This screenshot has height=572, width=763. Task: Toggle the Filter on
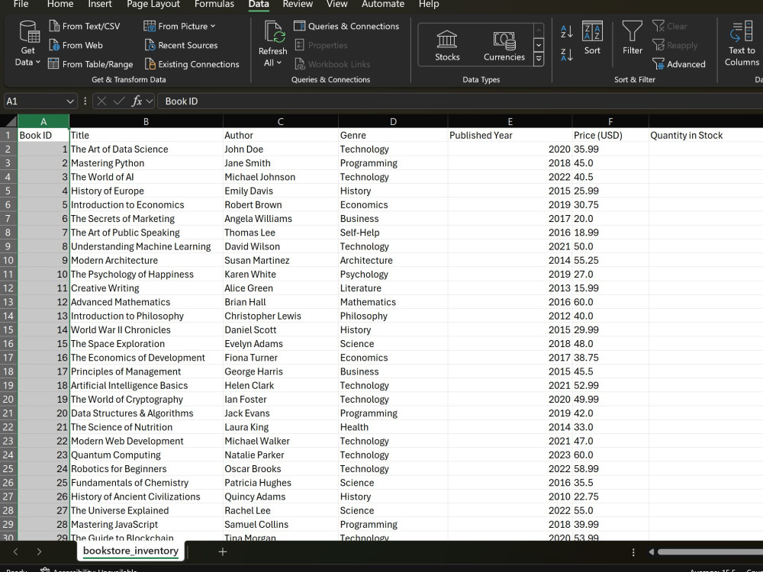point(632,38)
